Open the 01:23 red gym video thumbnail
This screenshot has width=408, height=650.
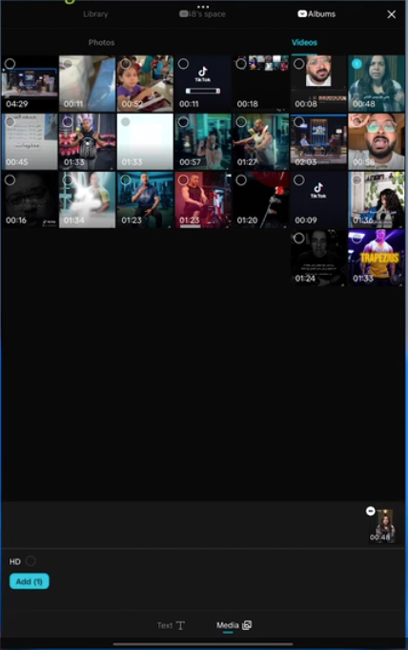pyautogui.click(x=203, y=199)
